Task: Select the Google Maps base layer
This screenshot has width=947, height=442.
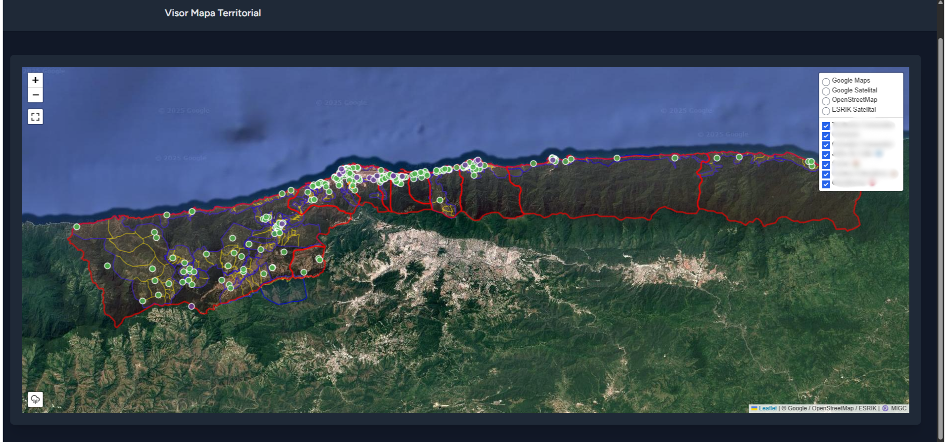Action: pyautogui.click(x=826, y=82)
